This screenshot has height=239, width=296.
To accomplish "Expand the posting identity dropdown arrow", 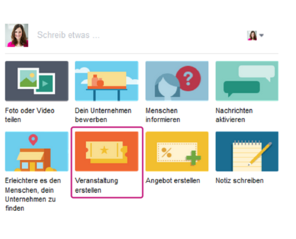I will click(x=261, y=35).
